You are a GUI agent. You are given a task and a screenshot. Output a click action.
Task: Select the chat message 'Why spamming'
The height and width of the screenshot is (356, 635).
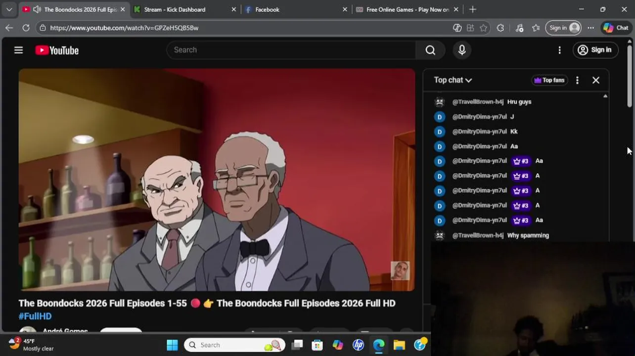coord(528,235)
